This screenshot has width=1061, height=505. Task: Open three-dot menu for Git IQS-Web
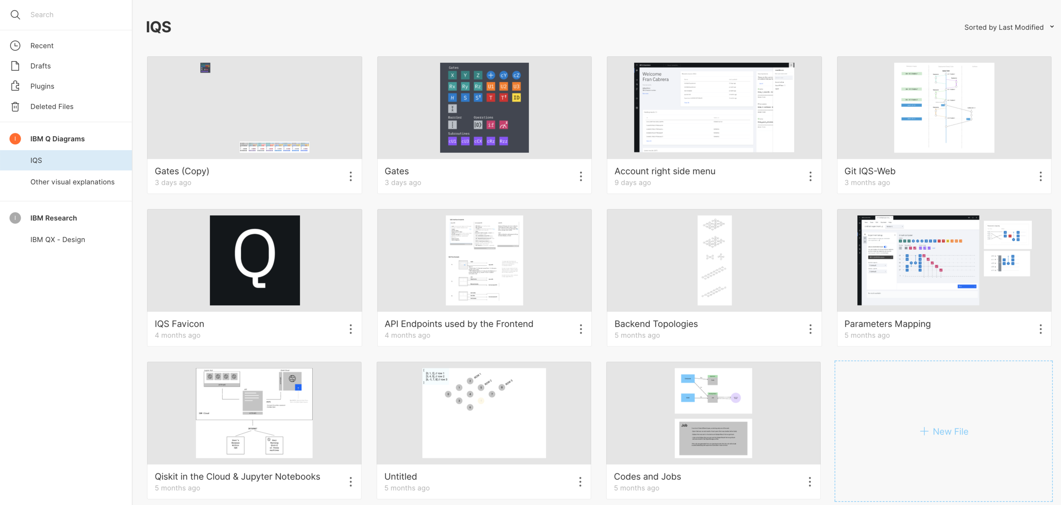tap(1040, 176)
